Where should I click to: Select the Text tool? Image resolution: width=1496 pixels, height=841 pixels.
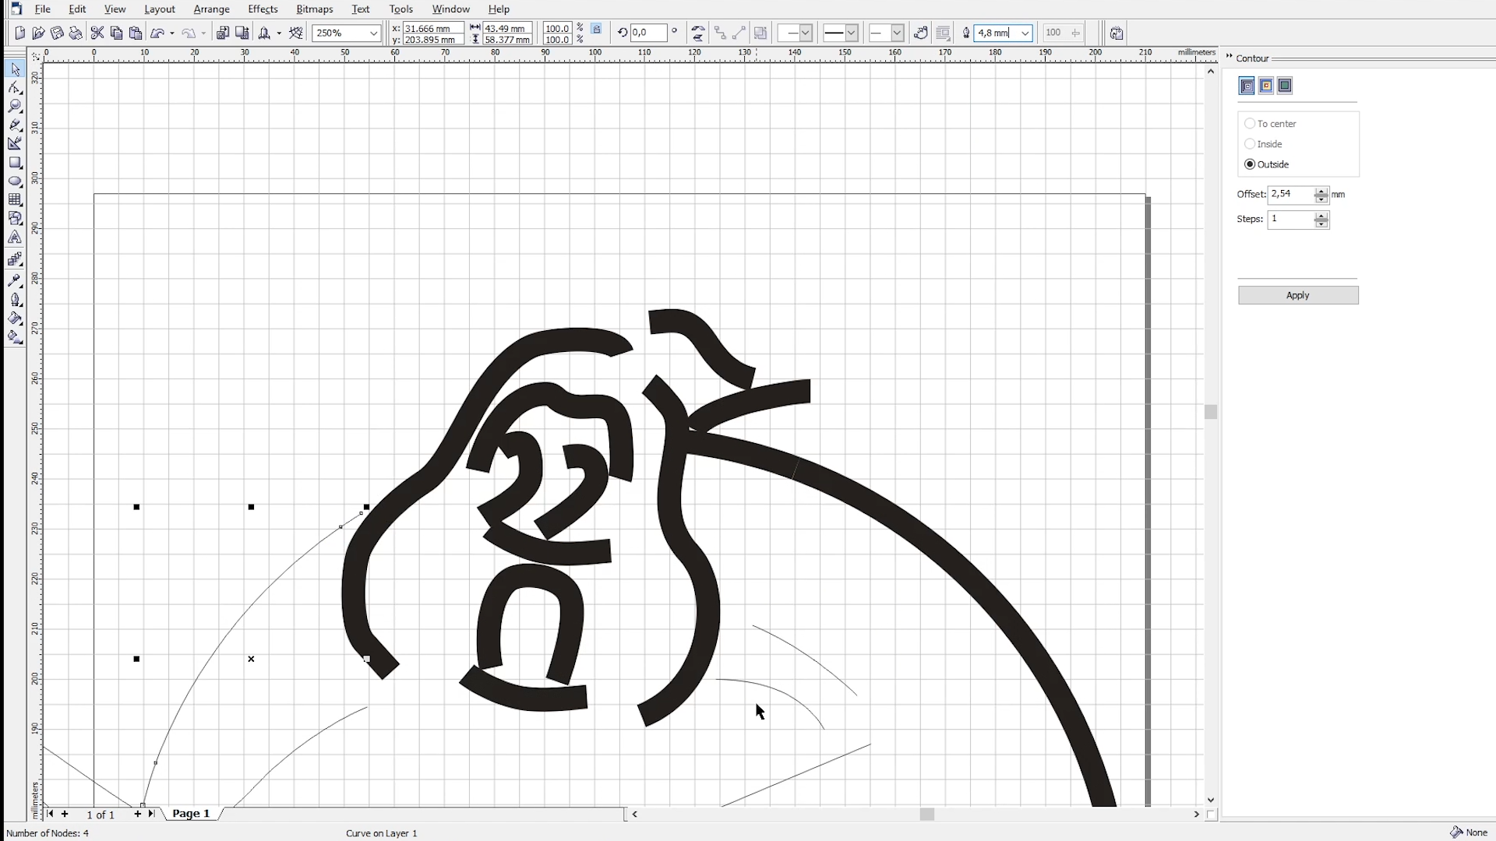(15, 238)
